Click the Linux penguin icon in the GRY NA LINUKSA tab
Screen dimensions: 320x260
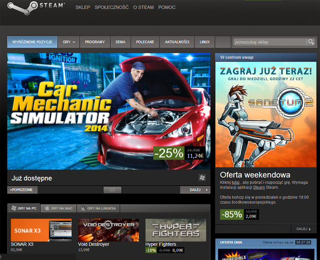(83, 208)
